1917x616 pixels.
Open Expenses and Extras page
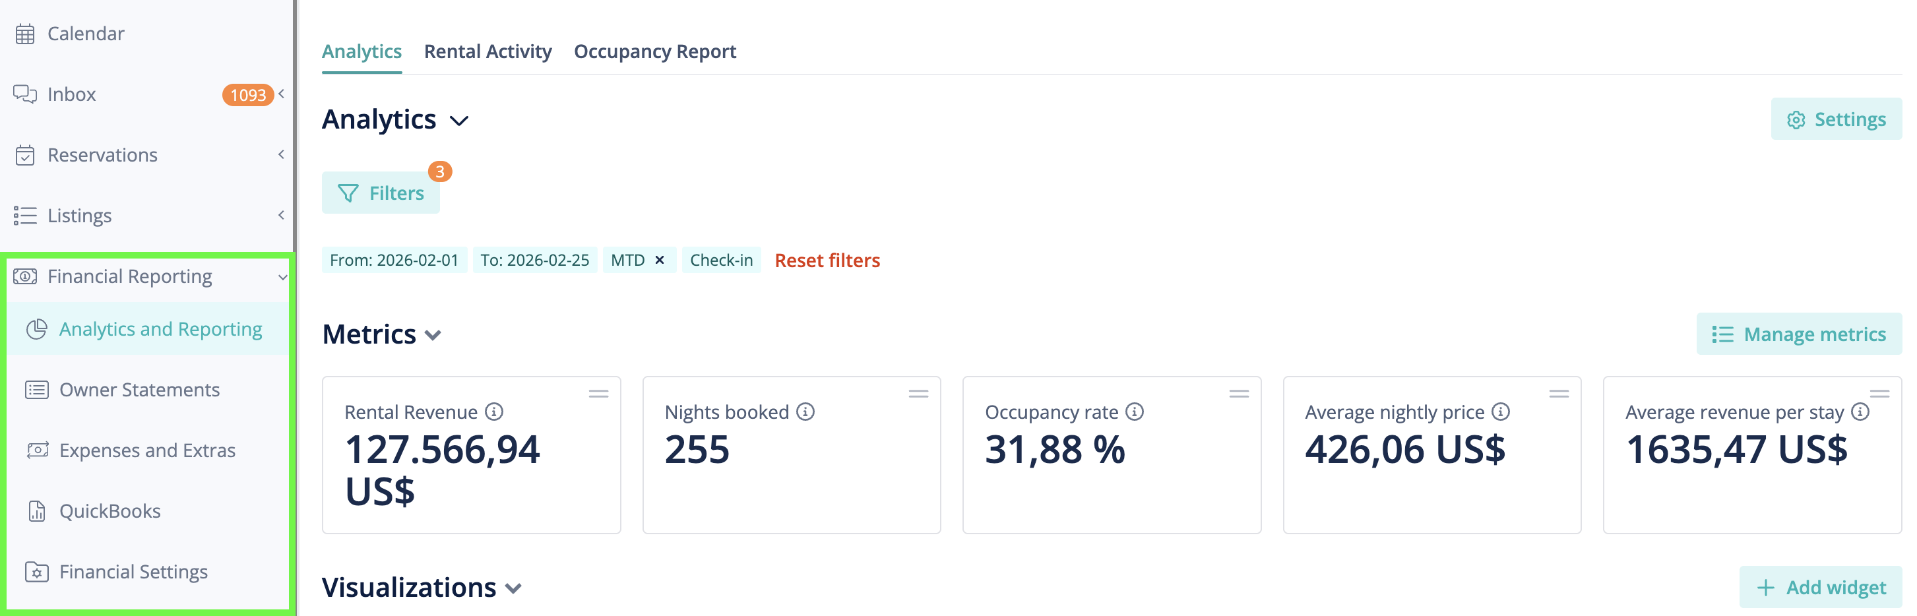click(147, 450)
